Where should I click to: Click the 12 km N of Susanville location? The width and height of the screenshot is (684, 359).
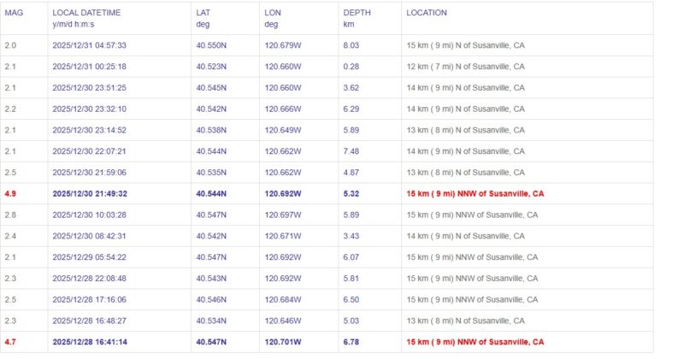coord(466,66)
